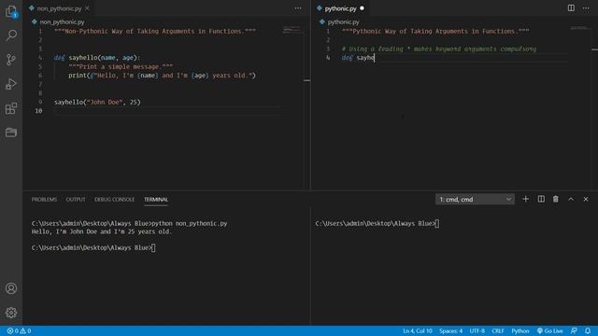Switch to the pythonic.py tab
The height and width of the screenshot is (336, 598).
click(340, 8)
